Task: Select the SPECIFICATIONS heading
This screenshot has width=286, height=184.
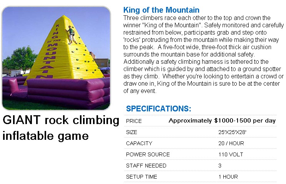Action: coord(158,109)
